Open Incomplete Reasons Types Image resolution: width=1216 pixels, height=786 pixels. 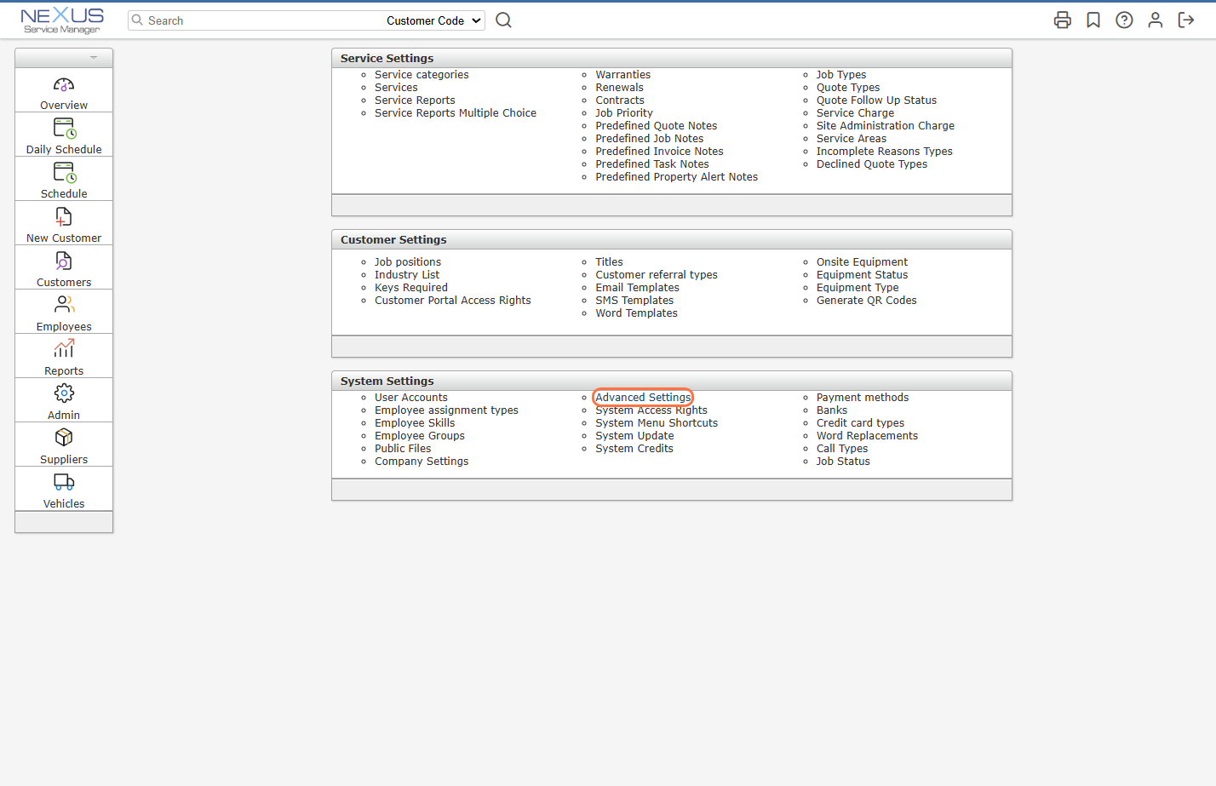pyautogui.click(x=885, y=152)
